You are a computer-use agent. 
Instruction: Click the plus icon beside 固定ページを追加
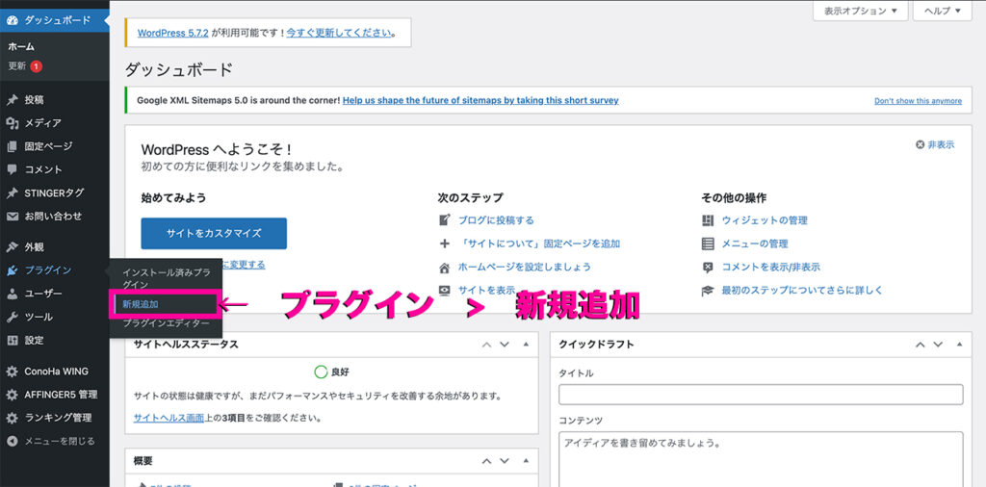point(445,243)
